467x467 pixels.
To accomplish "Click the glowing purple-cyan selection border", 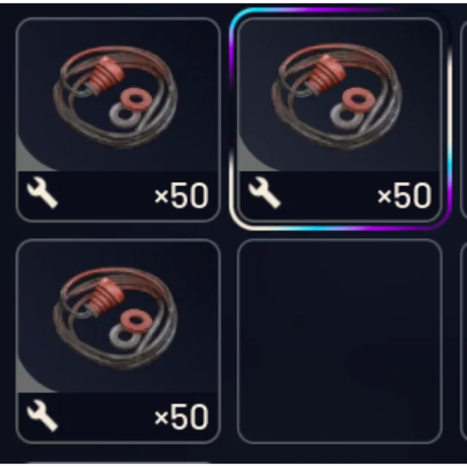I will tap(340, 228).
